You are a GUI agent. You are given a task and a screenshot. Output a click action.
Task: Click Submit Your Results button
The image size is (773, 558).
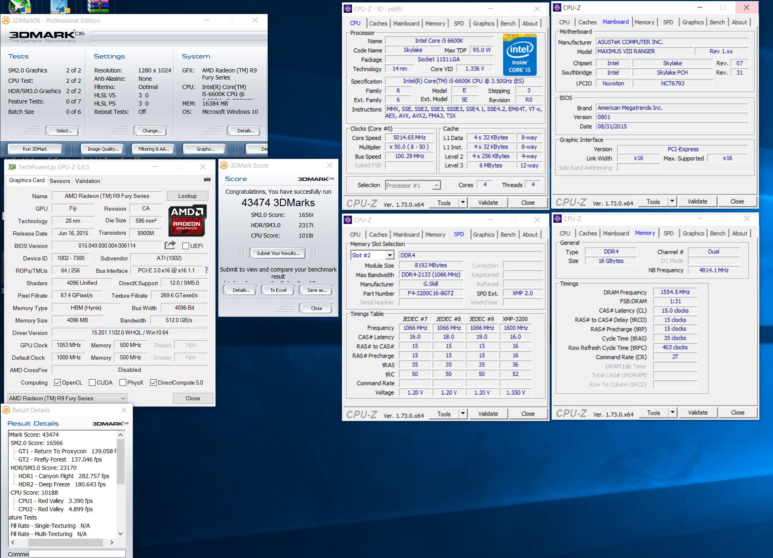278,253
